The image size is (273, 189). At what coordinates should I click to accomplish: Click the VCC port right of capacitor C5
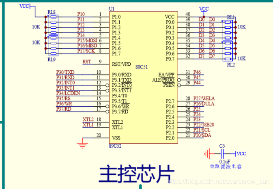click(x=241, y=154)
